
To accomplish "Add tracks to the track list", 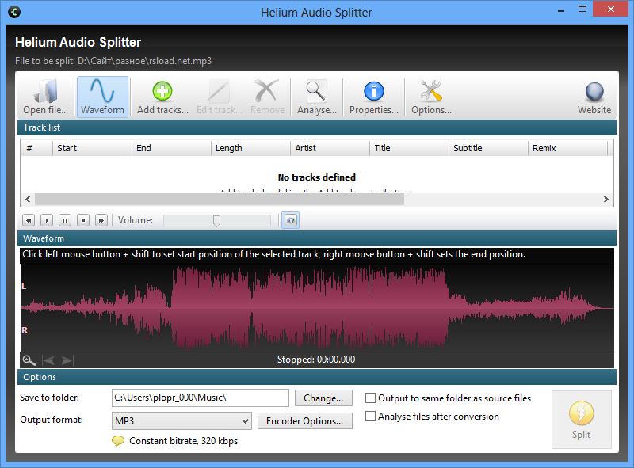I will pyautogui.click(x=162, y=96).
